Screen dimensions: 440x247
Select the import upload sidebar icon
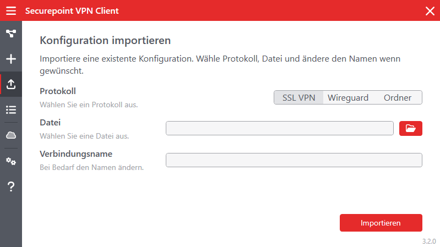(x=11, y=84)
